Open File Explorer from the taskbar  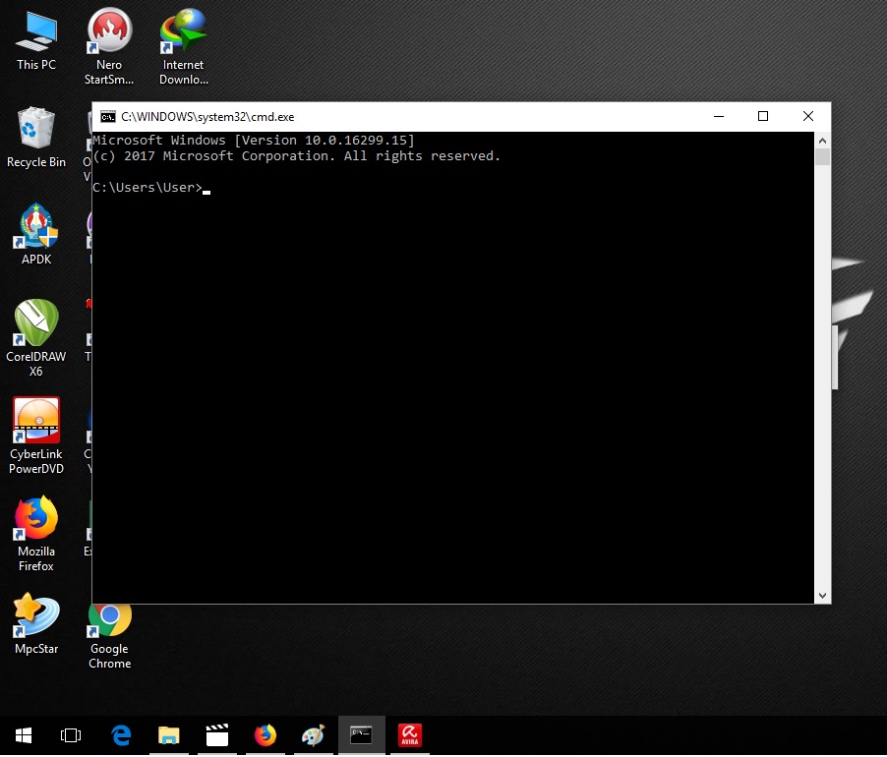169,734
